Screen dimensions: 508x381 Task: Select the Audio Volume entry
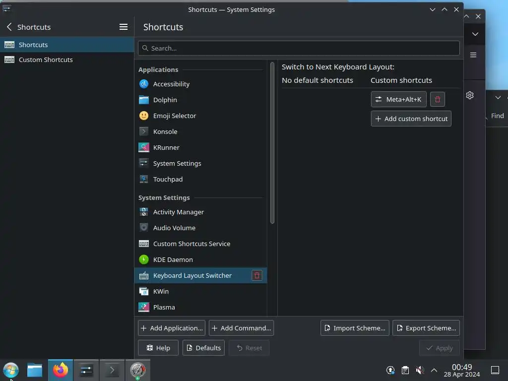click(x=200, y=228)
